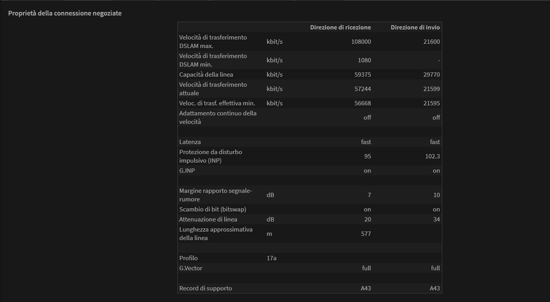Image resolution: width=550 pixels, height=302 pixels.
Task: Click the profile value 17a
Action: [271, 258]
